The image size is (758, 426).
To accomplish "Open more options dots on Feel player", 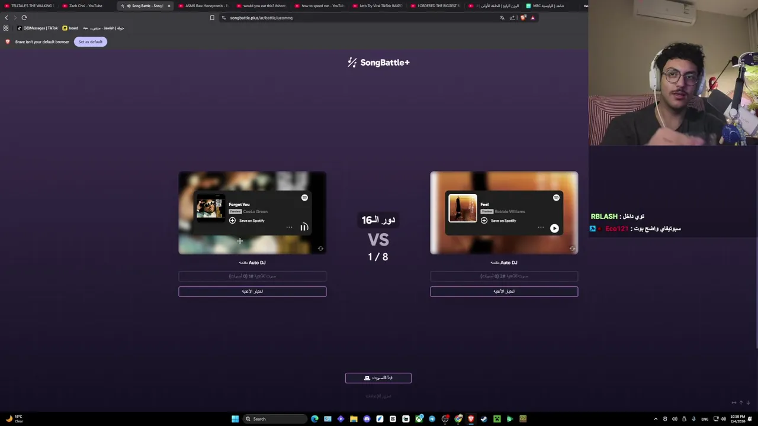I will coord(541,227).
